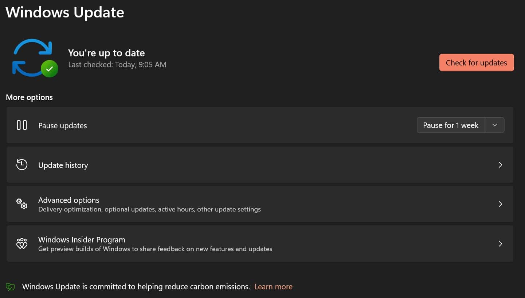
Task: Click the "Get preview builds of Windows" description
Action: point(155,249)
